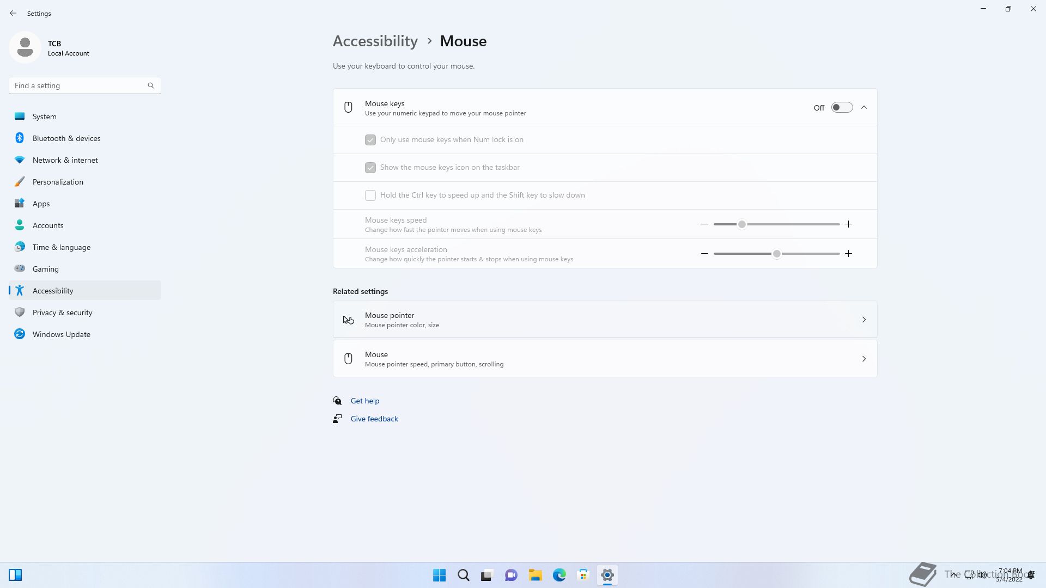Select System in sidebar
Screen dimensions: 1046x588
(x=85, y=117)
